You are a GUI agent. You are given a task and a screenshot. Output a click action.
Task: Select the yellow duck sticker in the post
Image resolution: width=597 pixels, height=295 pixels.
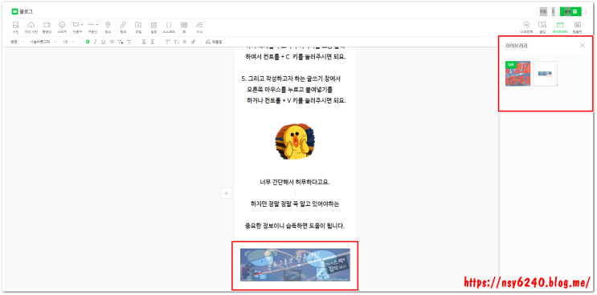point(296,141)
